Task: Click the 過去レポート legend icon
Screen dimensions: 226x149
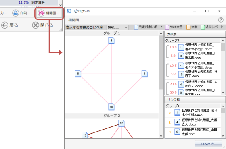Action: [203, 27]
